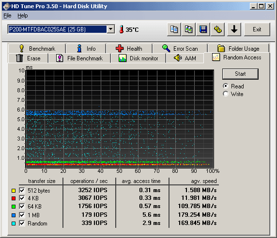Uncheck the 512 bytes transfer size checkbox
This screenshot has width=277, height=238.
coord(22,190)
